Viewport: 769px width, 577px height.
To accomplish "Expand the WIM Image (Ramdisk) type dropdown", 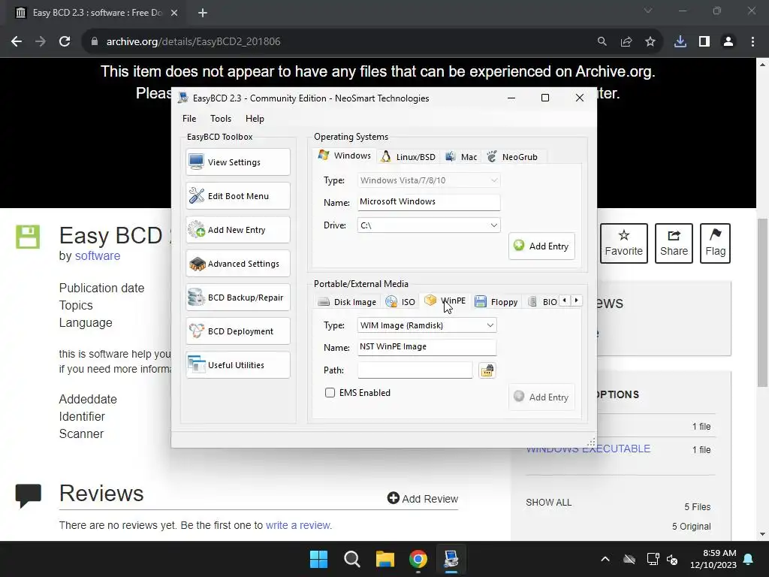I will click(x=427, y=325).
